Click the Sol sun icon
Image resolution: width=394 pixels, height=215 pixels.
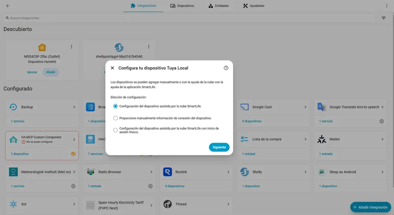point(13,204)
